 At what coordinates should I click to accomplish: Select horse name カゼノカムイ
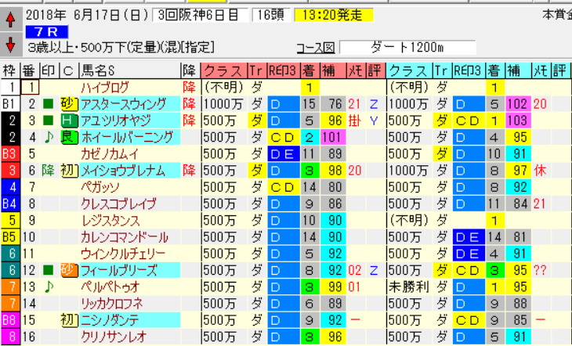point(110,154)
